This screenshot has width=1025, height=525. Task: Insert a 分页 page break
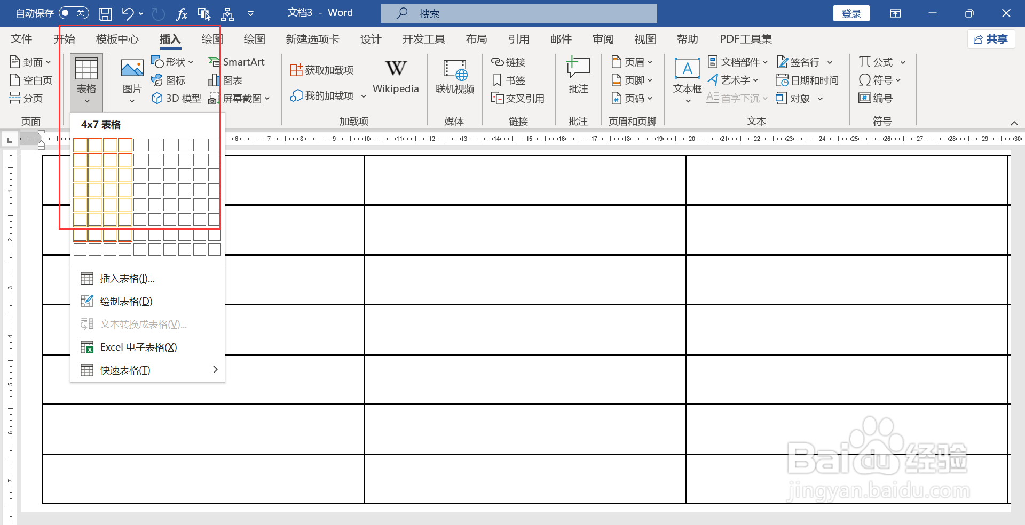pyautogui.click(x=26, y=98)
